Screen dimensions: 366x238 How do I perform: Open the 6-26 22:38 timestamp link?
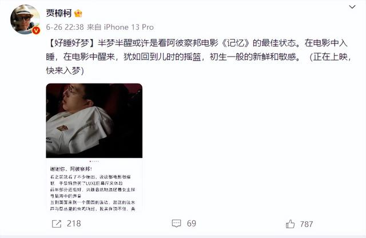(65, 27)
